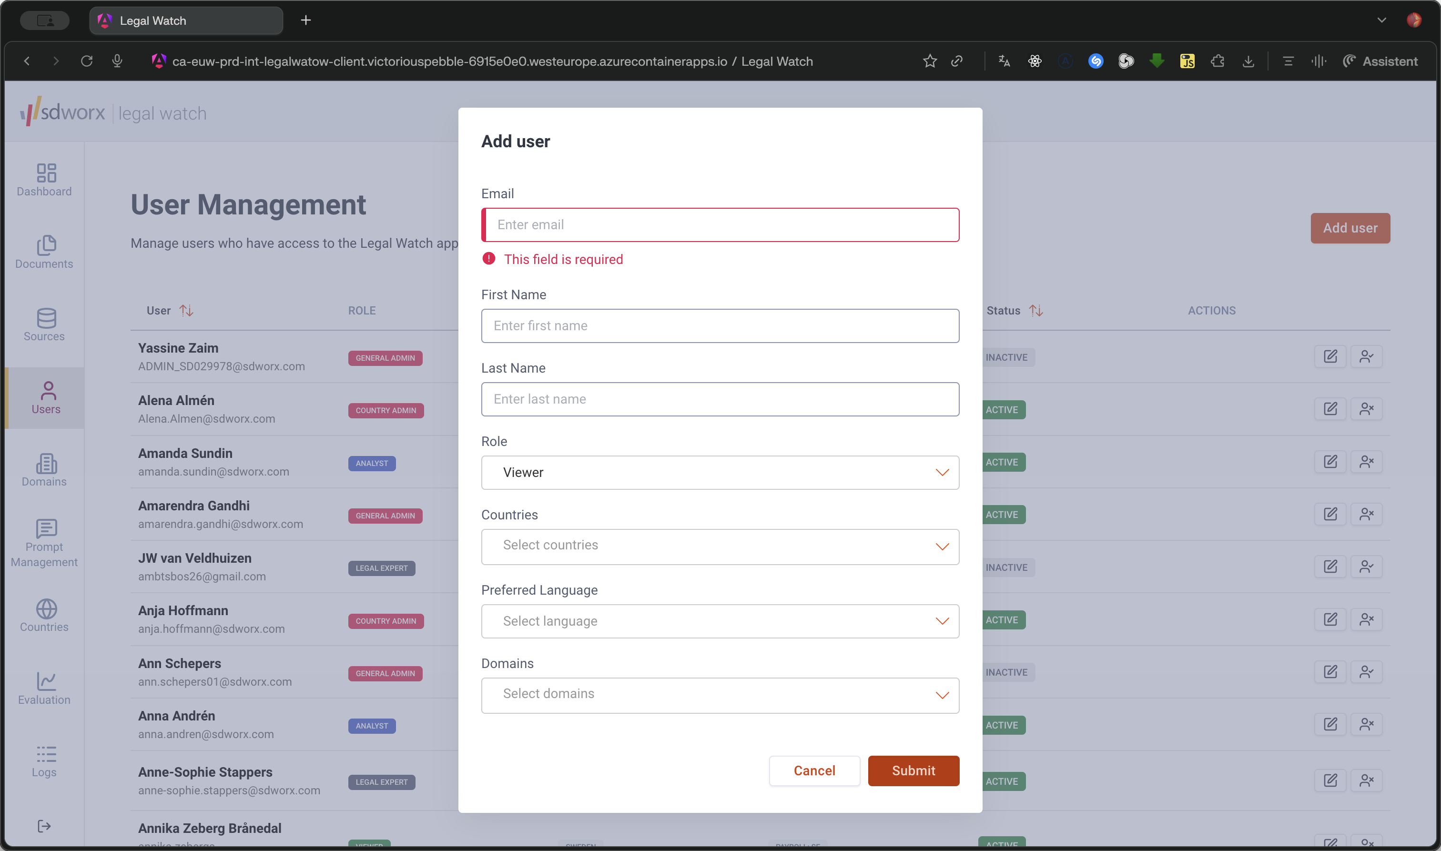Image resolution: width=1441 pixels, height=851 pixels.
Task: Expand the browser tab list chevron
Action: (1381, 20)
